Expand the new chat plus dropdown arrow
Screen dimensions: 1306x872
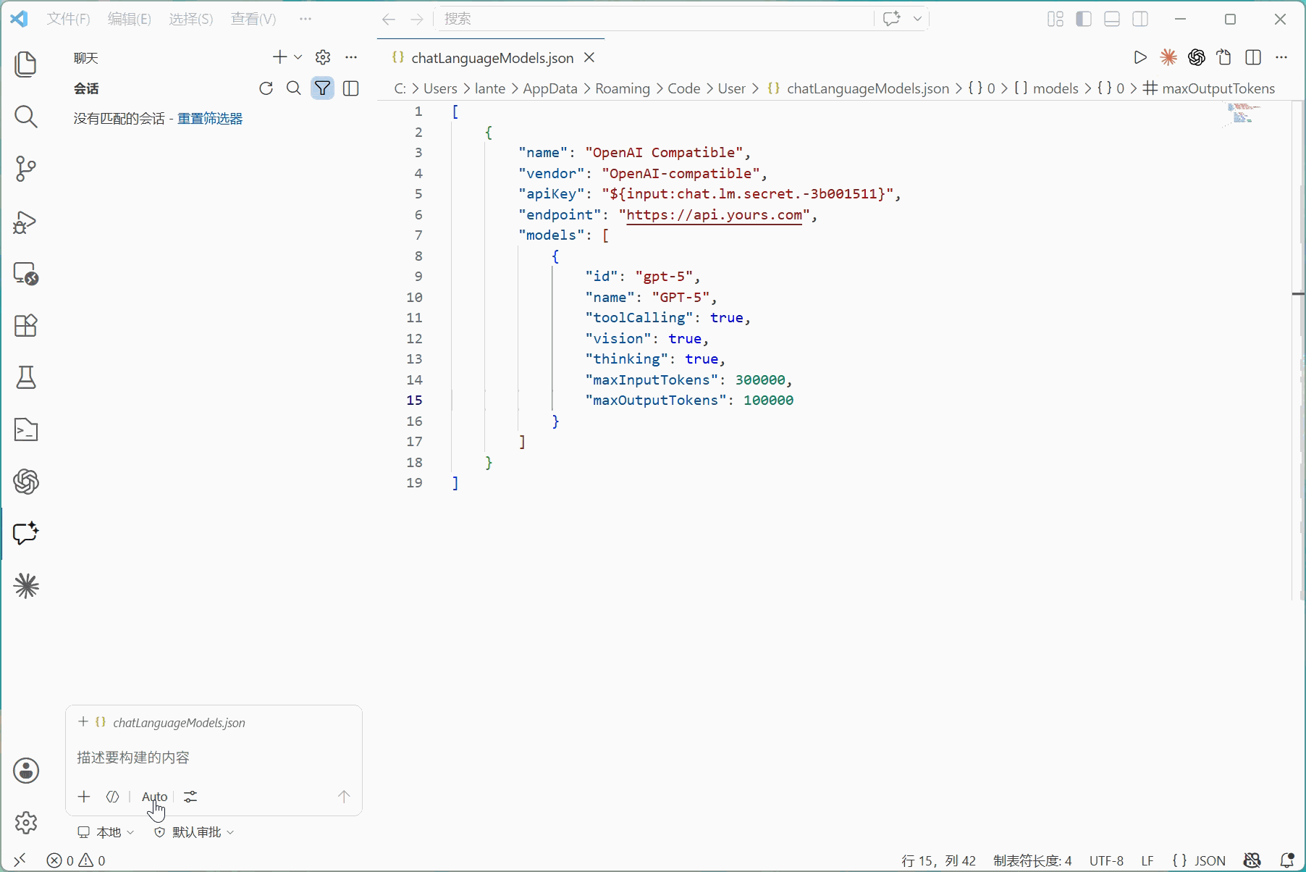(298, 57)
